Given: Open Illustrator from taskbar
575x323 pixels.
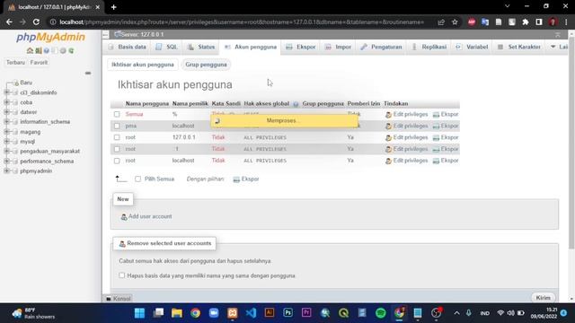Looking at the screenshot, I should click(x=270, y=312).
